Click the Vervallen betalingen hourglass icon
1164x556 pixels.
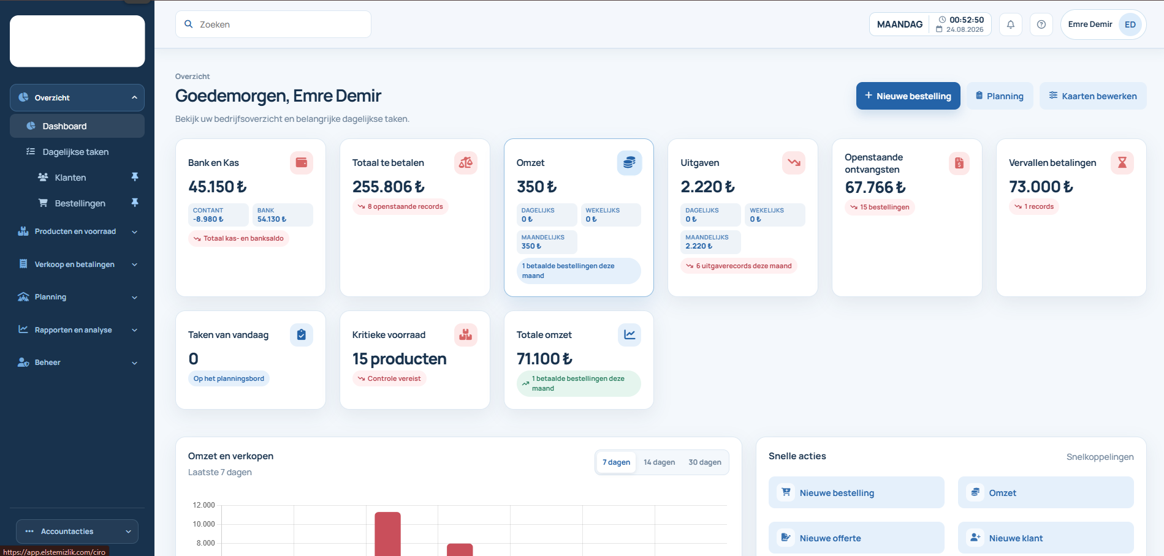(1122, 163)
